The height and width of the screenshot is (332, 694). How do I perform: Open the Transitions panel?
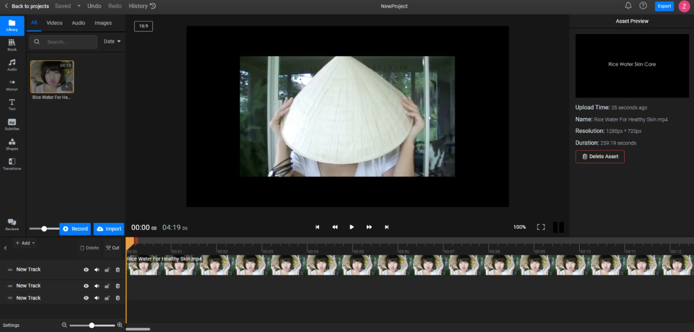[x=12, y=164]
